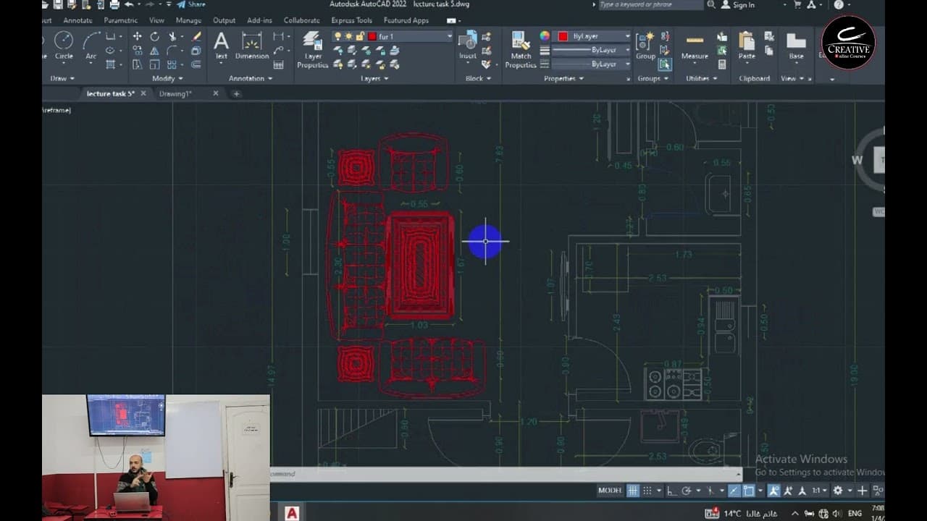The width and height of the screenshot is (927, 521).
Task: Expand the Layers panel
Action: click(374, 78)
